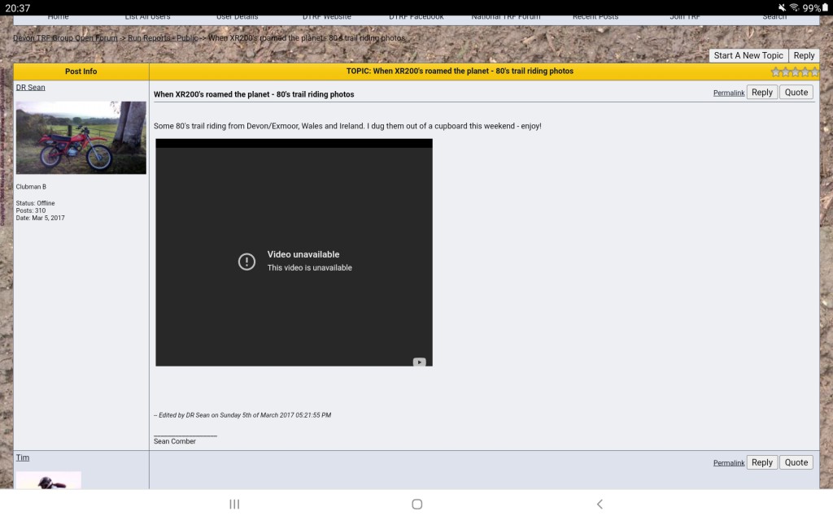This screenshot has height=520, width=833.
Task: Open DR Sean's user profile link
Action: pyautogui.click(x=31, y=87)
